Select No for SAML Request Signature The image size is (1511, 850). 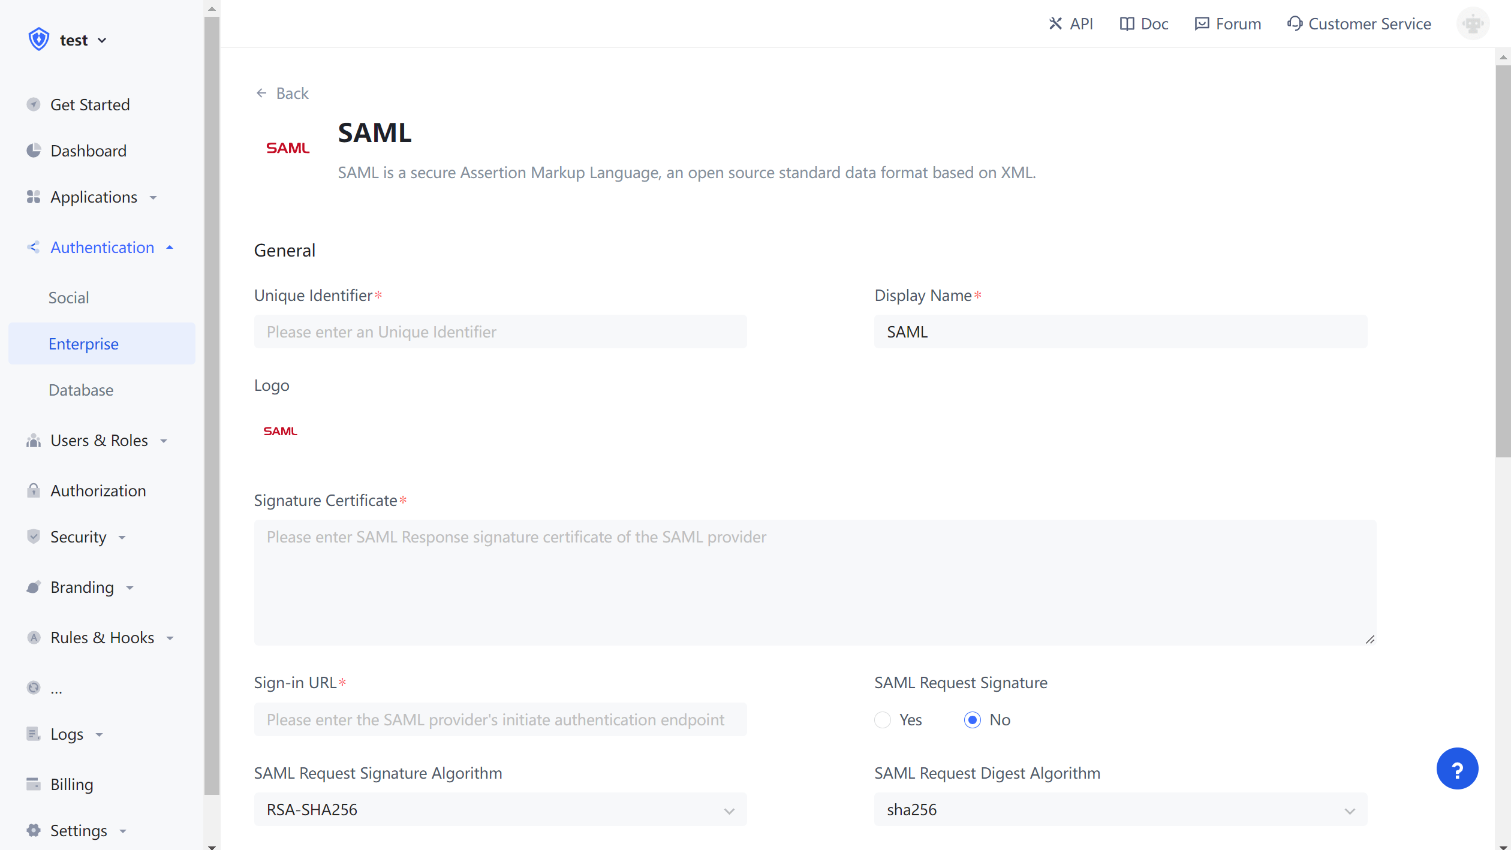(973, 719)
